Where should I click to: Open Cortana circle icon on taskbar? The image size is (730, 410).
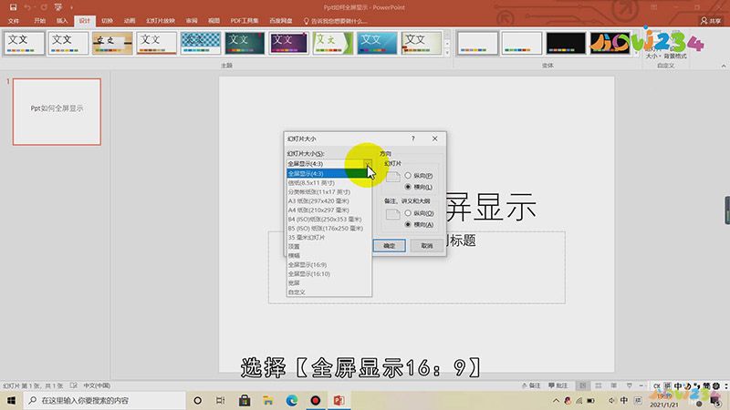(x=197, y=400)
